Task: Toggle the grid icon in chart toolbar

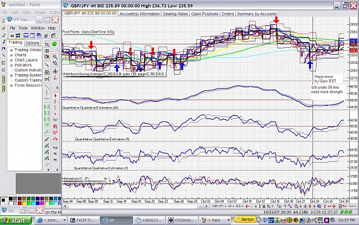Action: (x=264, y=206)
